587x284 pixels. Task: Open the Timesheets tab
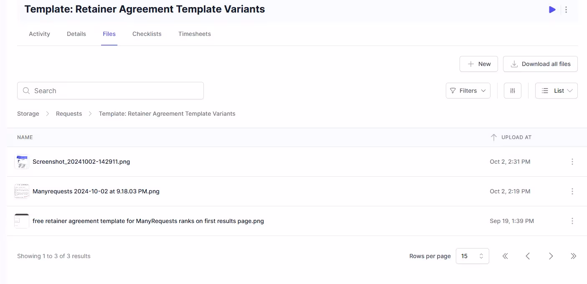point(194,34)
